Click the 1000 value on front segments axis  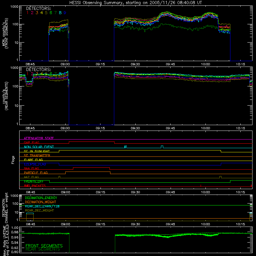tap(14, 7)
